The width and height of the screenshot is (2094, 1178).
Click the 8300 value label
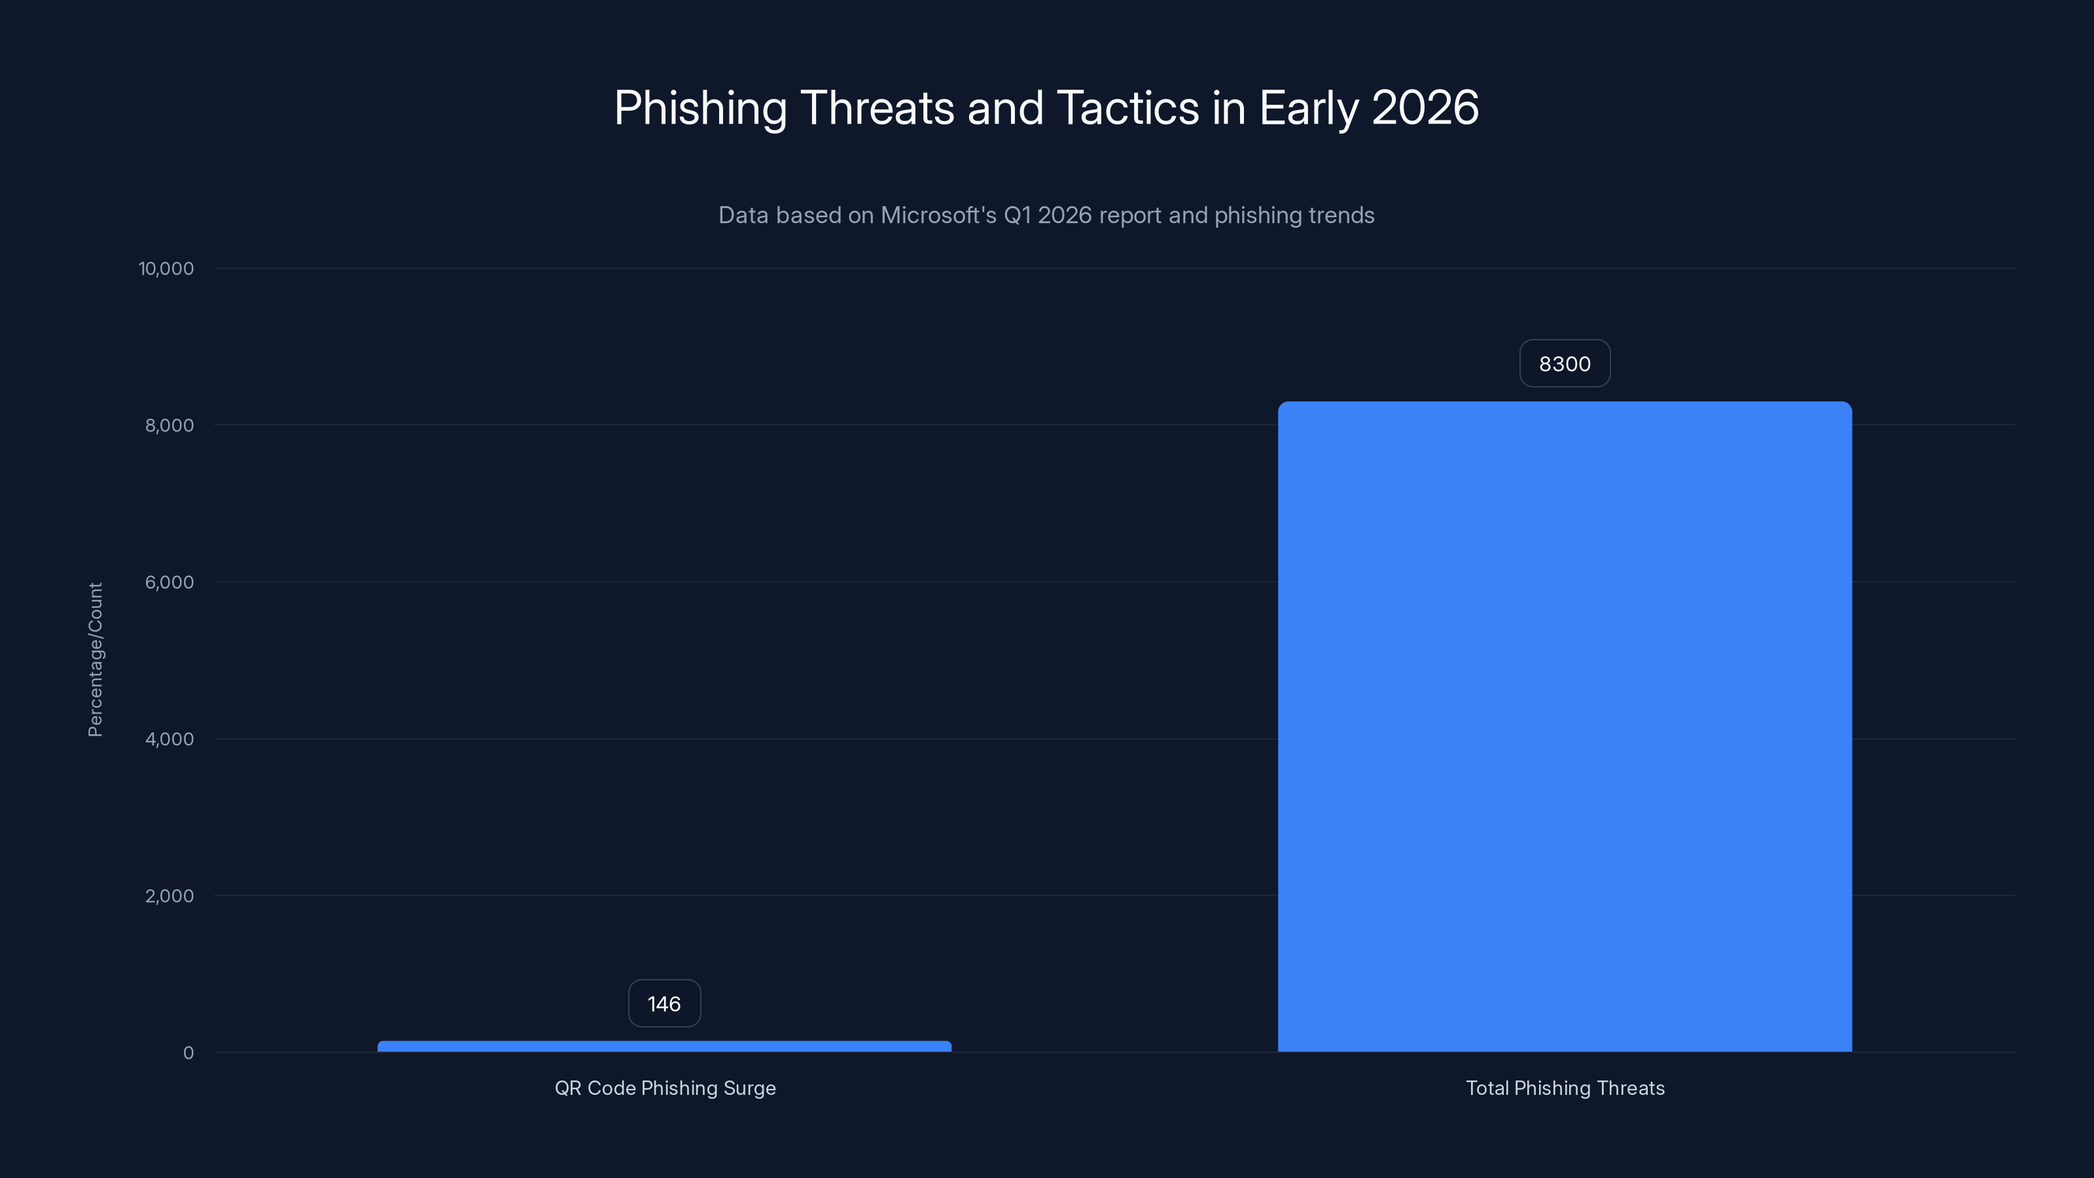(x=1565, y=363)
